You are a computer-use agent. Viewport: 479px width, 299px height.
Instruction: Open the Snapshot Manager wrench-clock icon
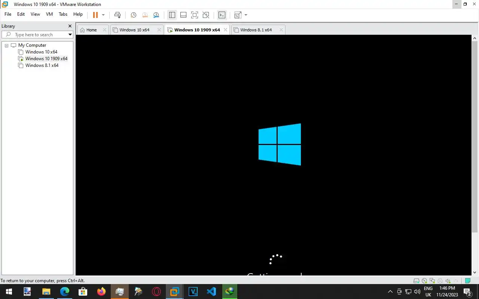[156, 15]
